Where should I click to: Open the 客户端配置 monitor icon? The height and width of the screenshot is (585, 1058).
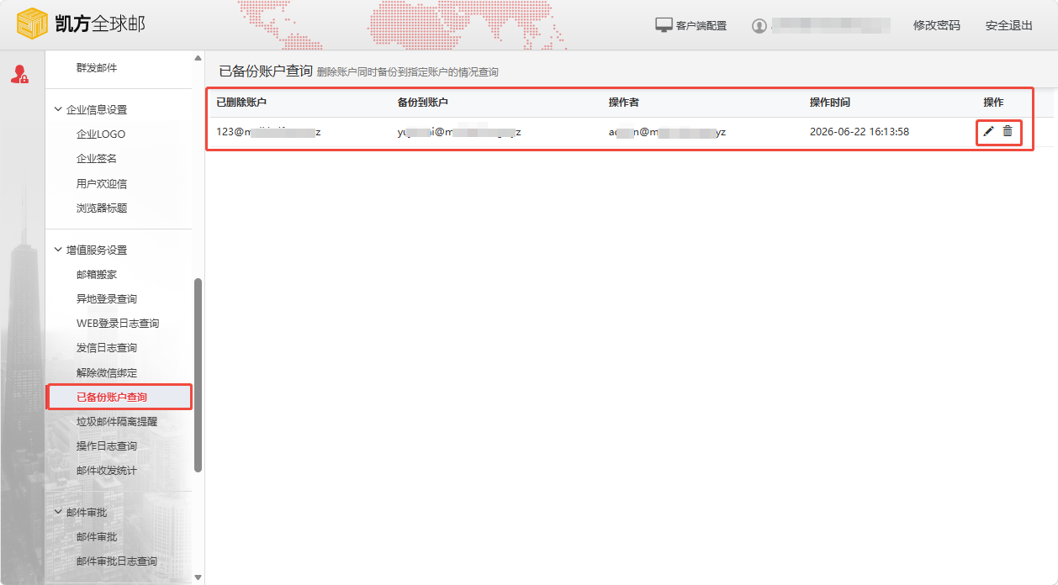pyautogui.click(x=664, y=25)
